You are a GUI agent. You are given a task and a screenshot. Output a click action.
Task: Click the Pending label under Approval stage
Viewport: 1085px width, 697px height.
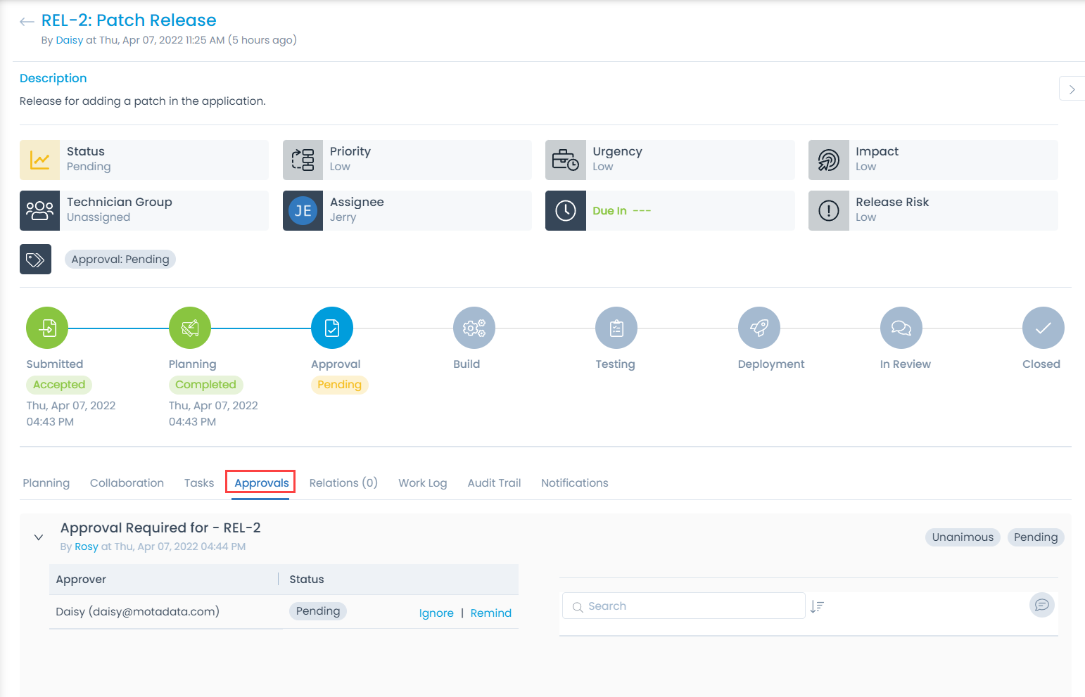[339, 385]
